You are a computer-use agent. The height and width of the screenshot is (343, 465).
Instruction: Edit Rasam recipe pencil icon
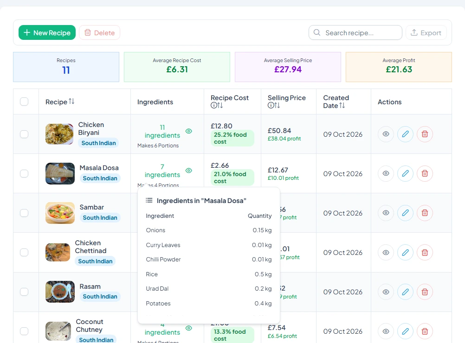click(x=406, y=292)
